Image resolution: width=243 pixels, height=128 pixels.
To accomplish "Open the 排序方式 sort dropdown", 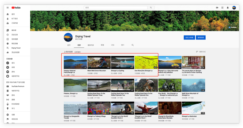I will coord(201,52).
